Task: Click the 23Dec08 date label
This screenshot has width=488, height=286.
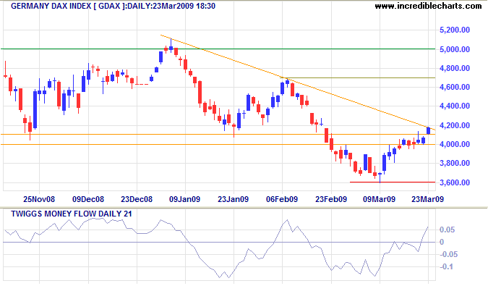Action: tap(137, 199)
